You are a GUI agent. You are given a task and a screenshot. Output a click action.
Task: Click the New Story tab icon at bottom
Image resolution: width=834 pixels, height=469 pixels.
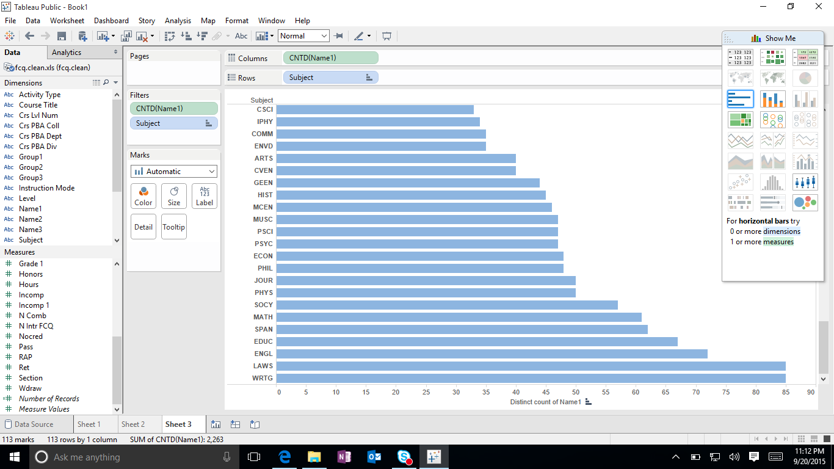255,424
